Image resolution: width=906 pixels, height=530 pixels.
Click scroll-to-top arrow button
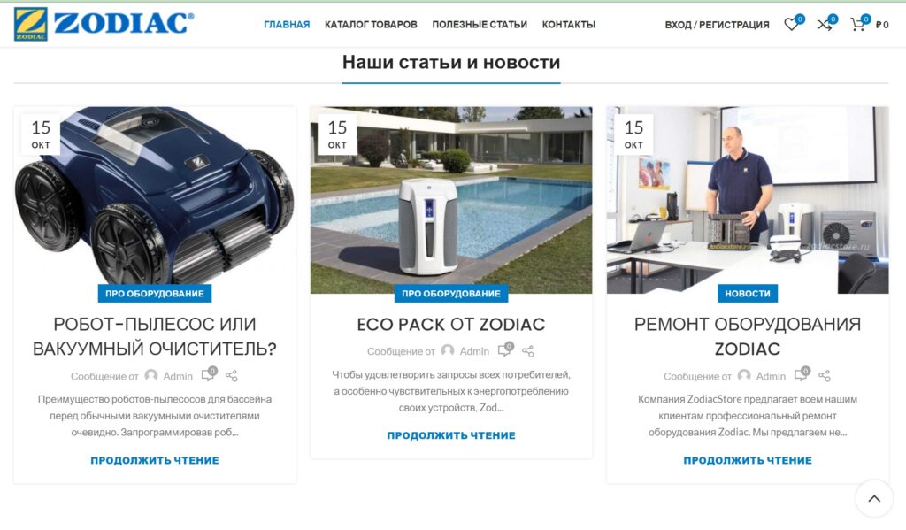click(874, 498)
